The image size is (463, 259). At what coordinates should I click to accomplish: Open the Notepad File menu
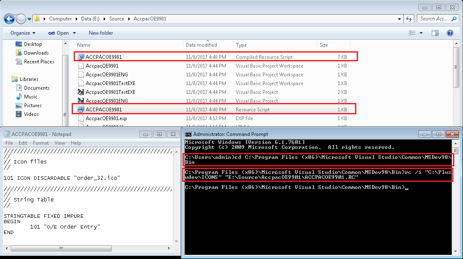click(9, 143)
